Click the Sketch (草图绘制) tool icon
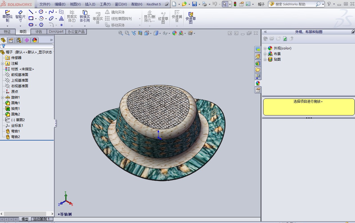This screenshot has width=355, height=223. click(x=8, y=12)
